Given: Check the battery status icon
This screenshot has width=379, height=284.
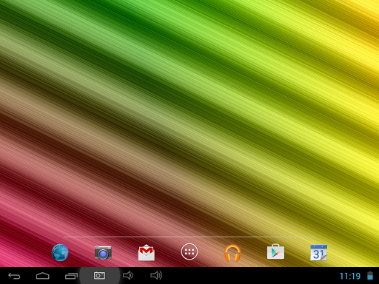Looking at the screenshot, I should (x=370, y=276).
